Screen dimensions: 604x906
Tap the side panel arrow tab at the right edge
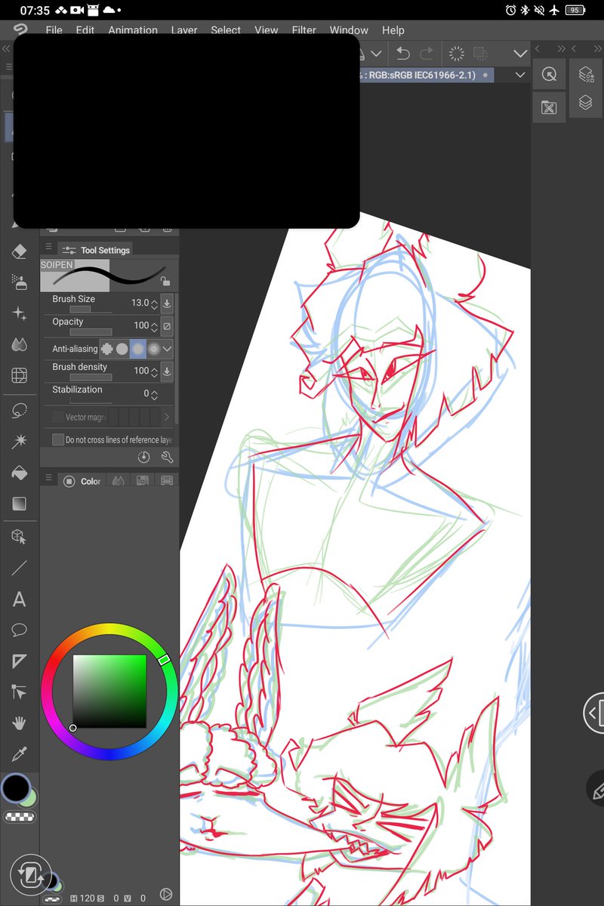tap(593, 713)
